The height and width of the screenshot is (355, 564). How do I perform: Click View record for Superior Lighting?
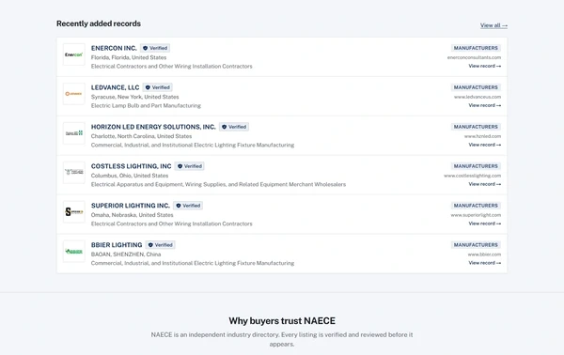point(484,224)
